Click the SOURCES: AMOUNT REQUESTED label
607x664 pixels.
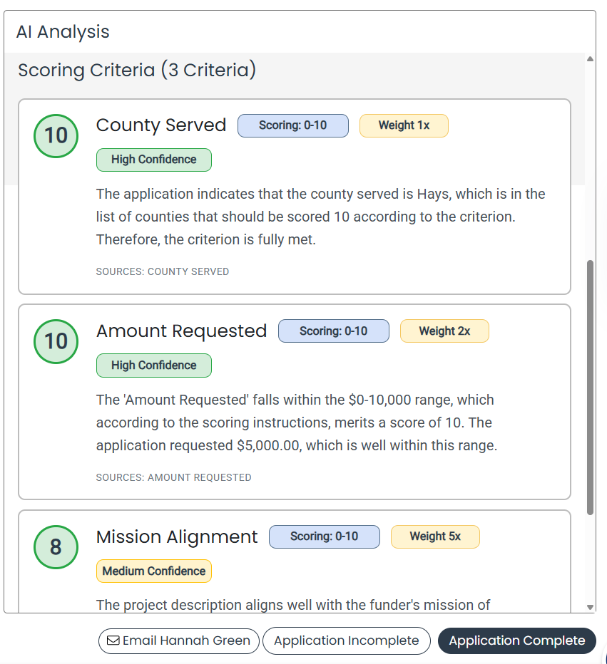coord(174,477)
